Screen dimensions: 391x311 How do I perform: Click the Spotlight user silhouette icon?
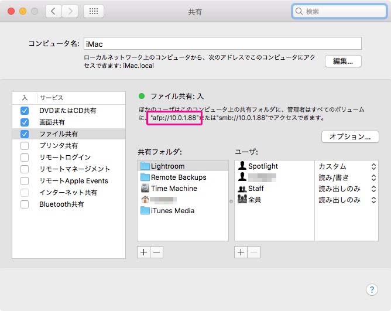click(x=242, y=166)
